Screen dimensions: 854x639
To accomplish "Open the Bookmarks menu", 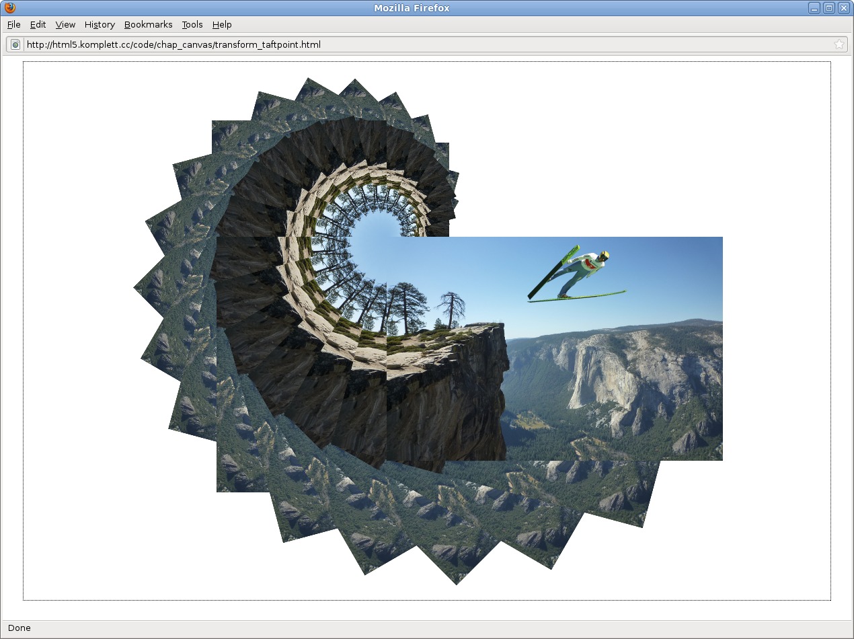I will (148, 24).
